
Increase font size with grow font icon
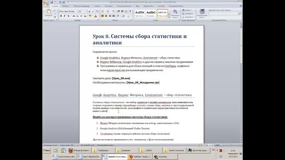89,12
